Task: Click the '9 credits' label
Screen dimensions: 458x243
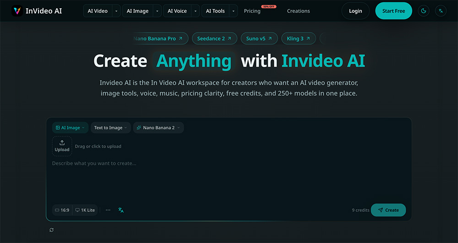Action: point(360,210)
